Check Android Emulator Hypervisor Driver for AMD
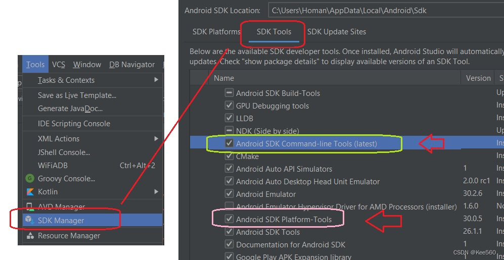Image resolution: width=504 pixels, height=260 pixels. (229, 206)
